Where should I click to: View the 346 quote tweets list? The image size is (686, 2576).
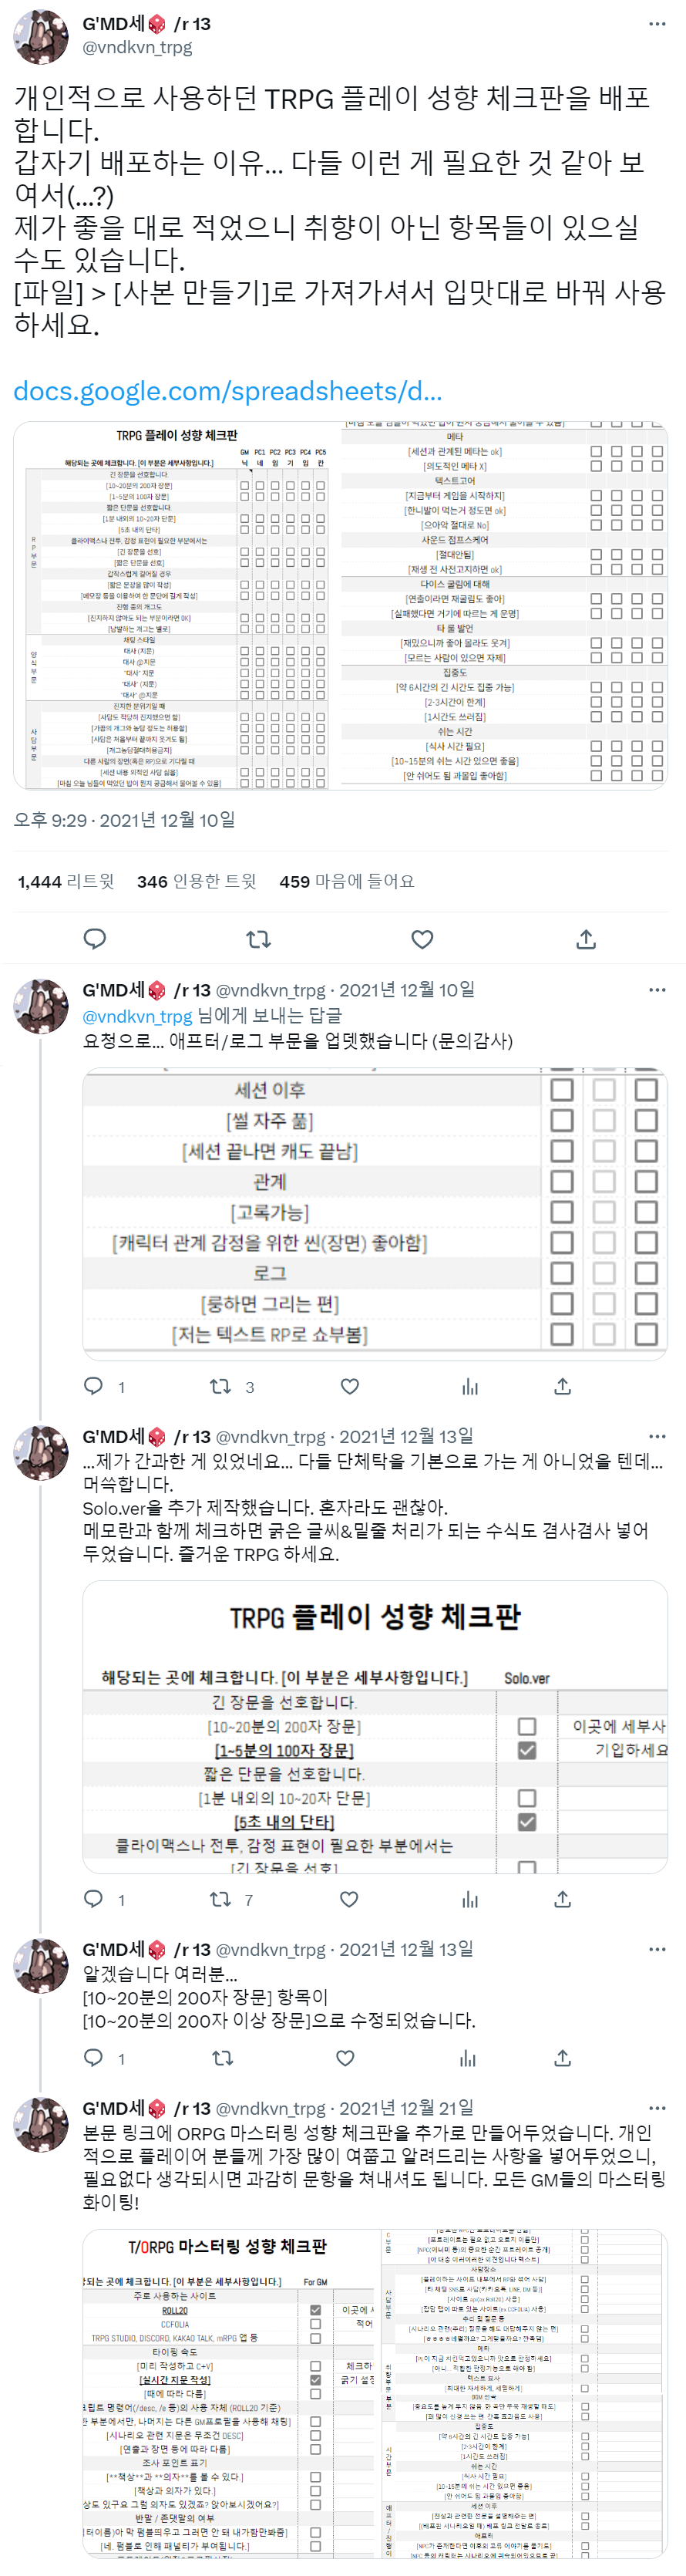[197, 881]
